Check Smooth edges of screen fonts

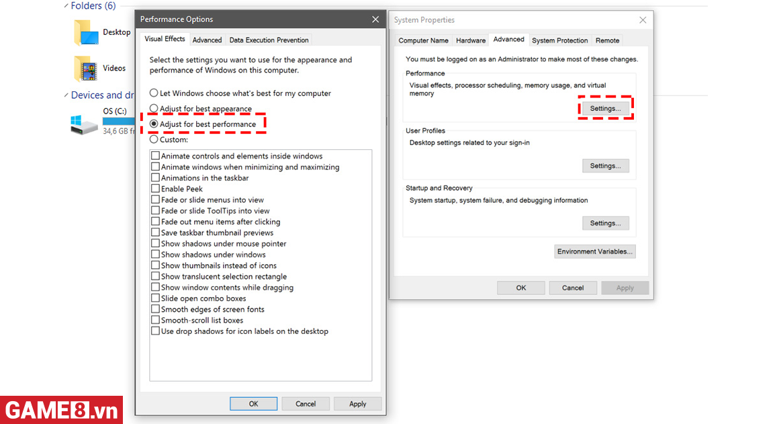click(156, 310)
